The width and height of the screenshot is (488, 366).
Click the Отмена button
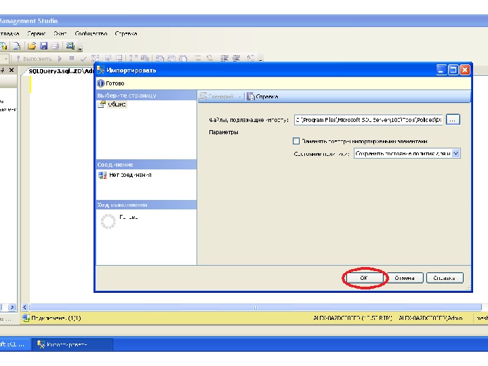404,278
